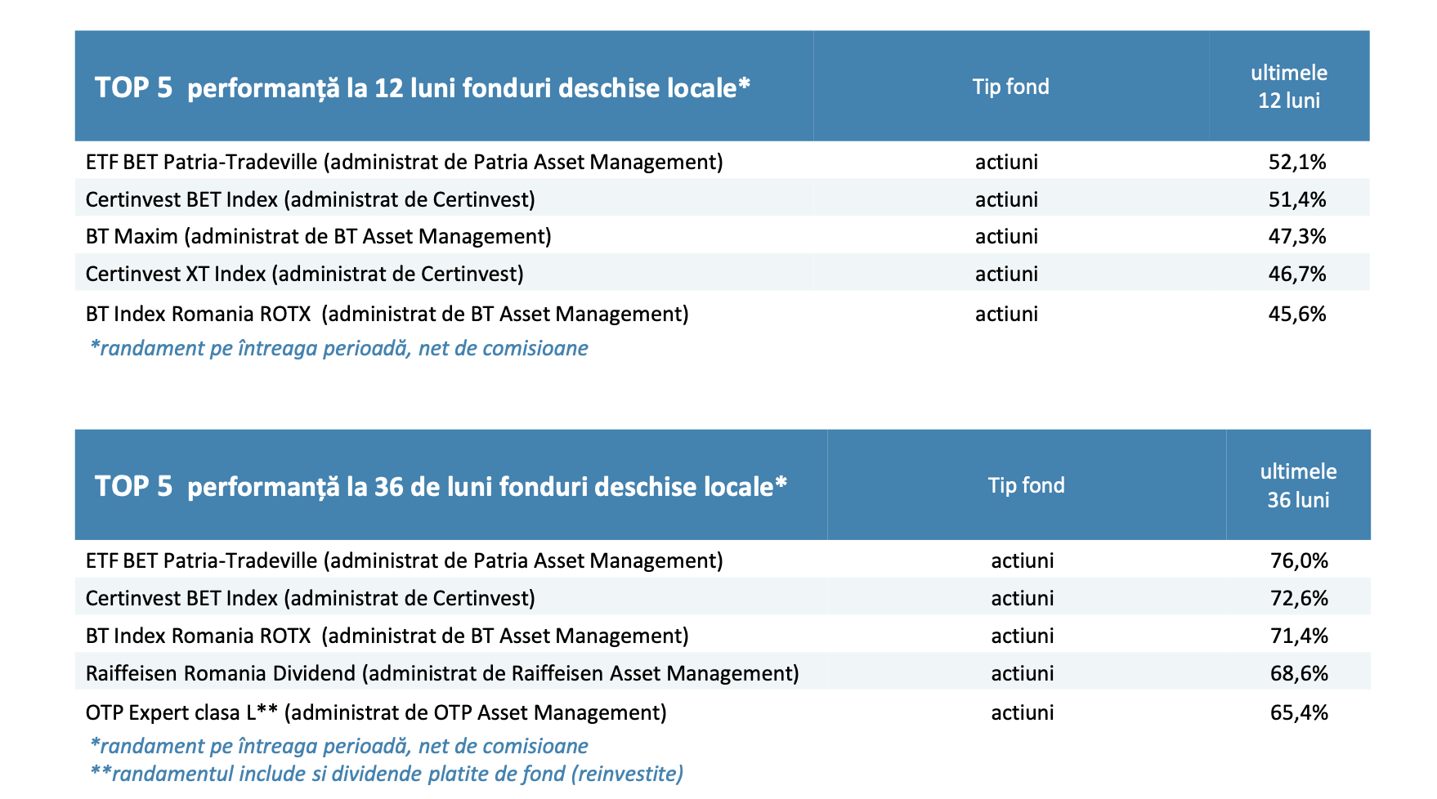
Task: Click 'actiuni' in the Raiffeisen Romania Dividend row
Action: tap(1023, 673)
